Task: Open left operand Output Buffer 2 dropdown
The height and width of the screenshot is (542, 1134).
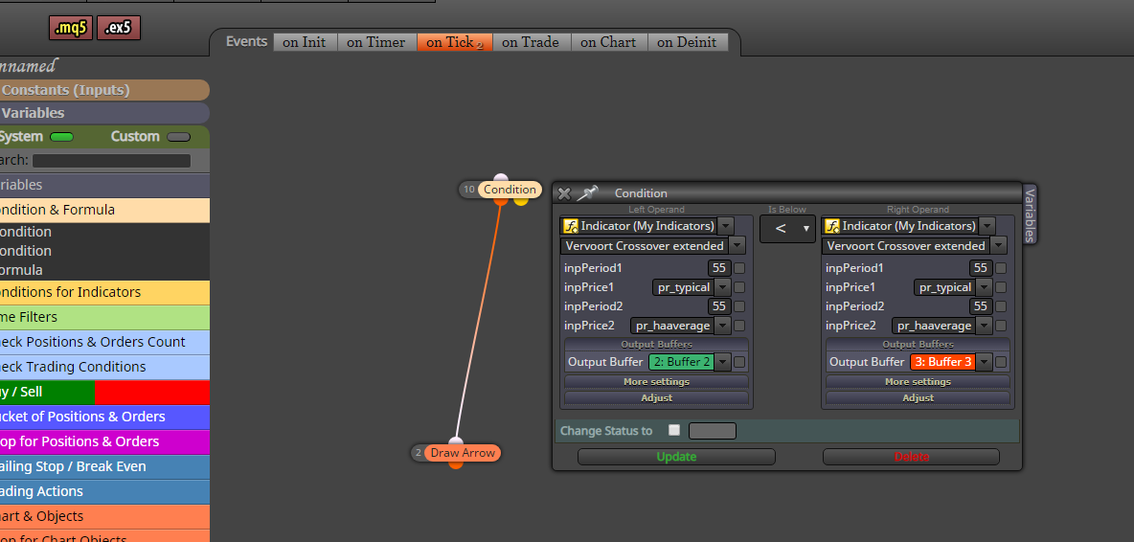Action: tap(722, 362)
